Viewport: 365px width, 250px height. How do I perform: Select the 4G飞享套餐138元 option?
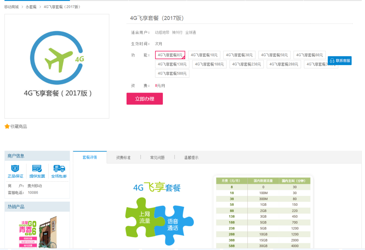[x=172, y=64]
